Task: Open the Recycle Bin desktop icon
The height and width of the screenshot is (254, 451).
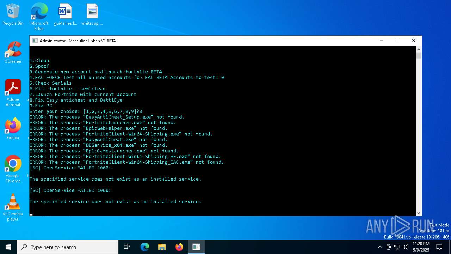Action: tap(13, 15)
